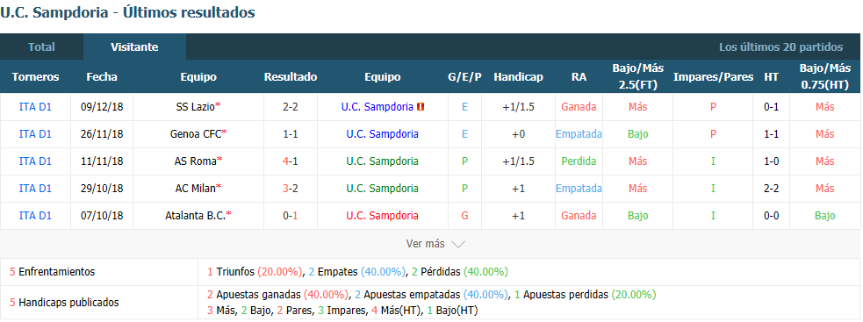Switch to the Total tab
This screenshot has height=322, width=863.
point(42,47)
